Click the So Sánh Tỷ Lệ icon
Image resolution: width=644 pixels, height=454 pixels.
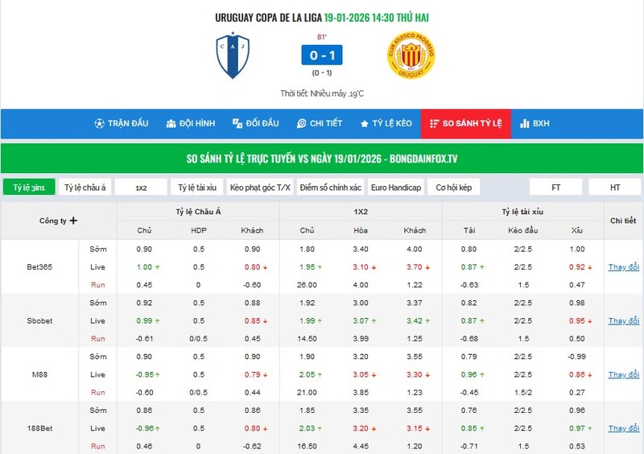point(435,123)
